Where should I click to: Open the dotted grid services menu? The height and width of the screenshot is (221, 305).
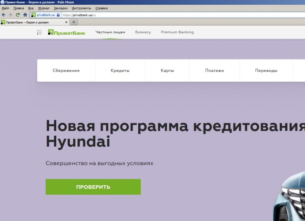pos(39,32)
